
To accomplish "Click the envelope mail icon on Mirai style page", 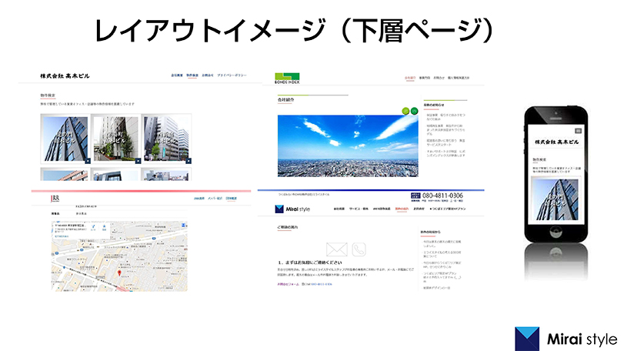I will point(337,249).
